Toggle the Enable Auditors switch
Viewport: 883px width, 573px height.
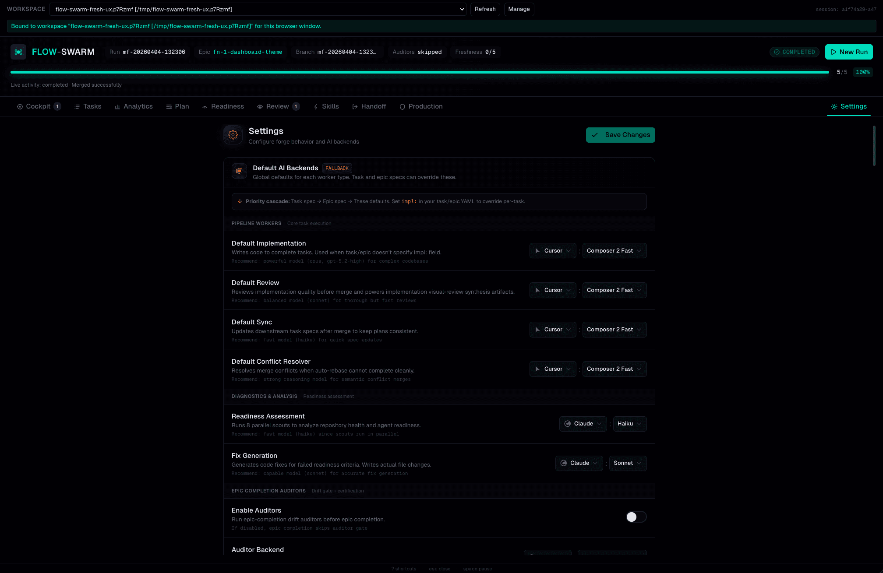636,517
